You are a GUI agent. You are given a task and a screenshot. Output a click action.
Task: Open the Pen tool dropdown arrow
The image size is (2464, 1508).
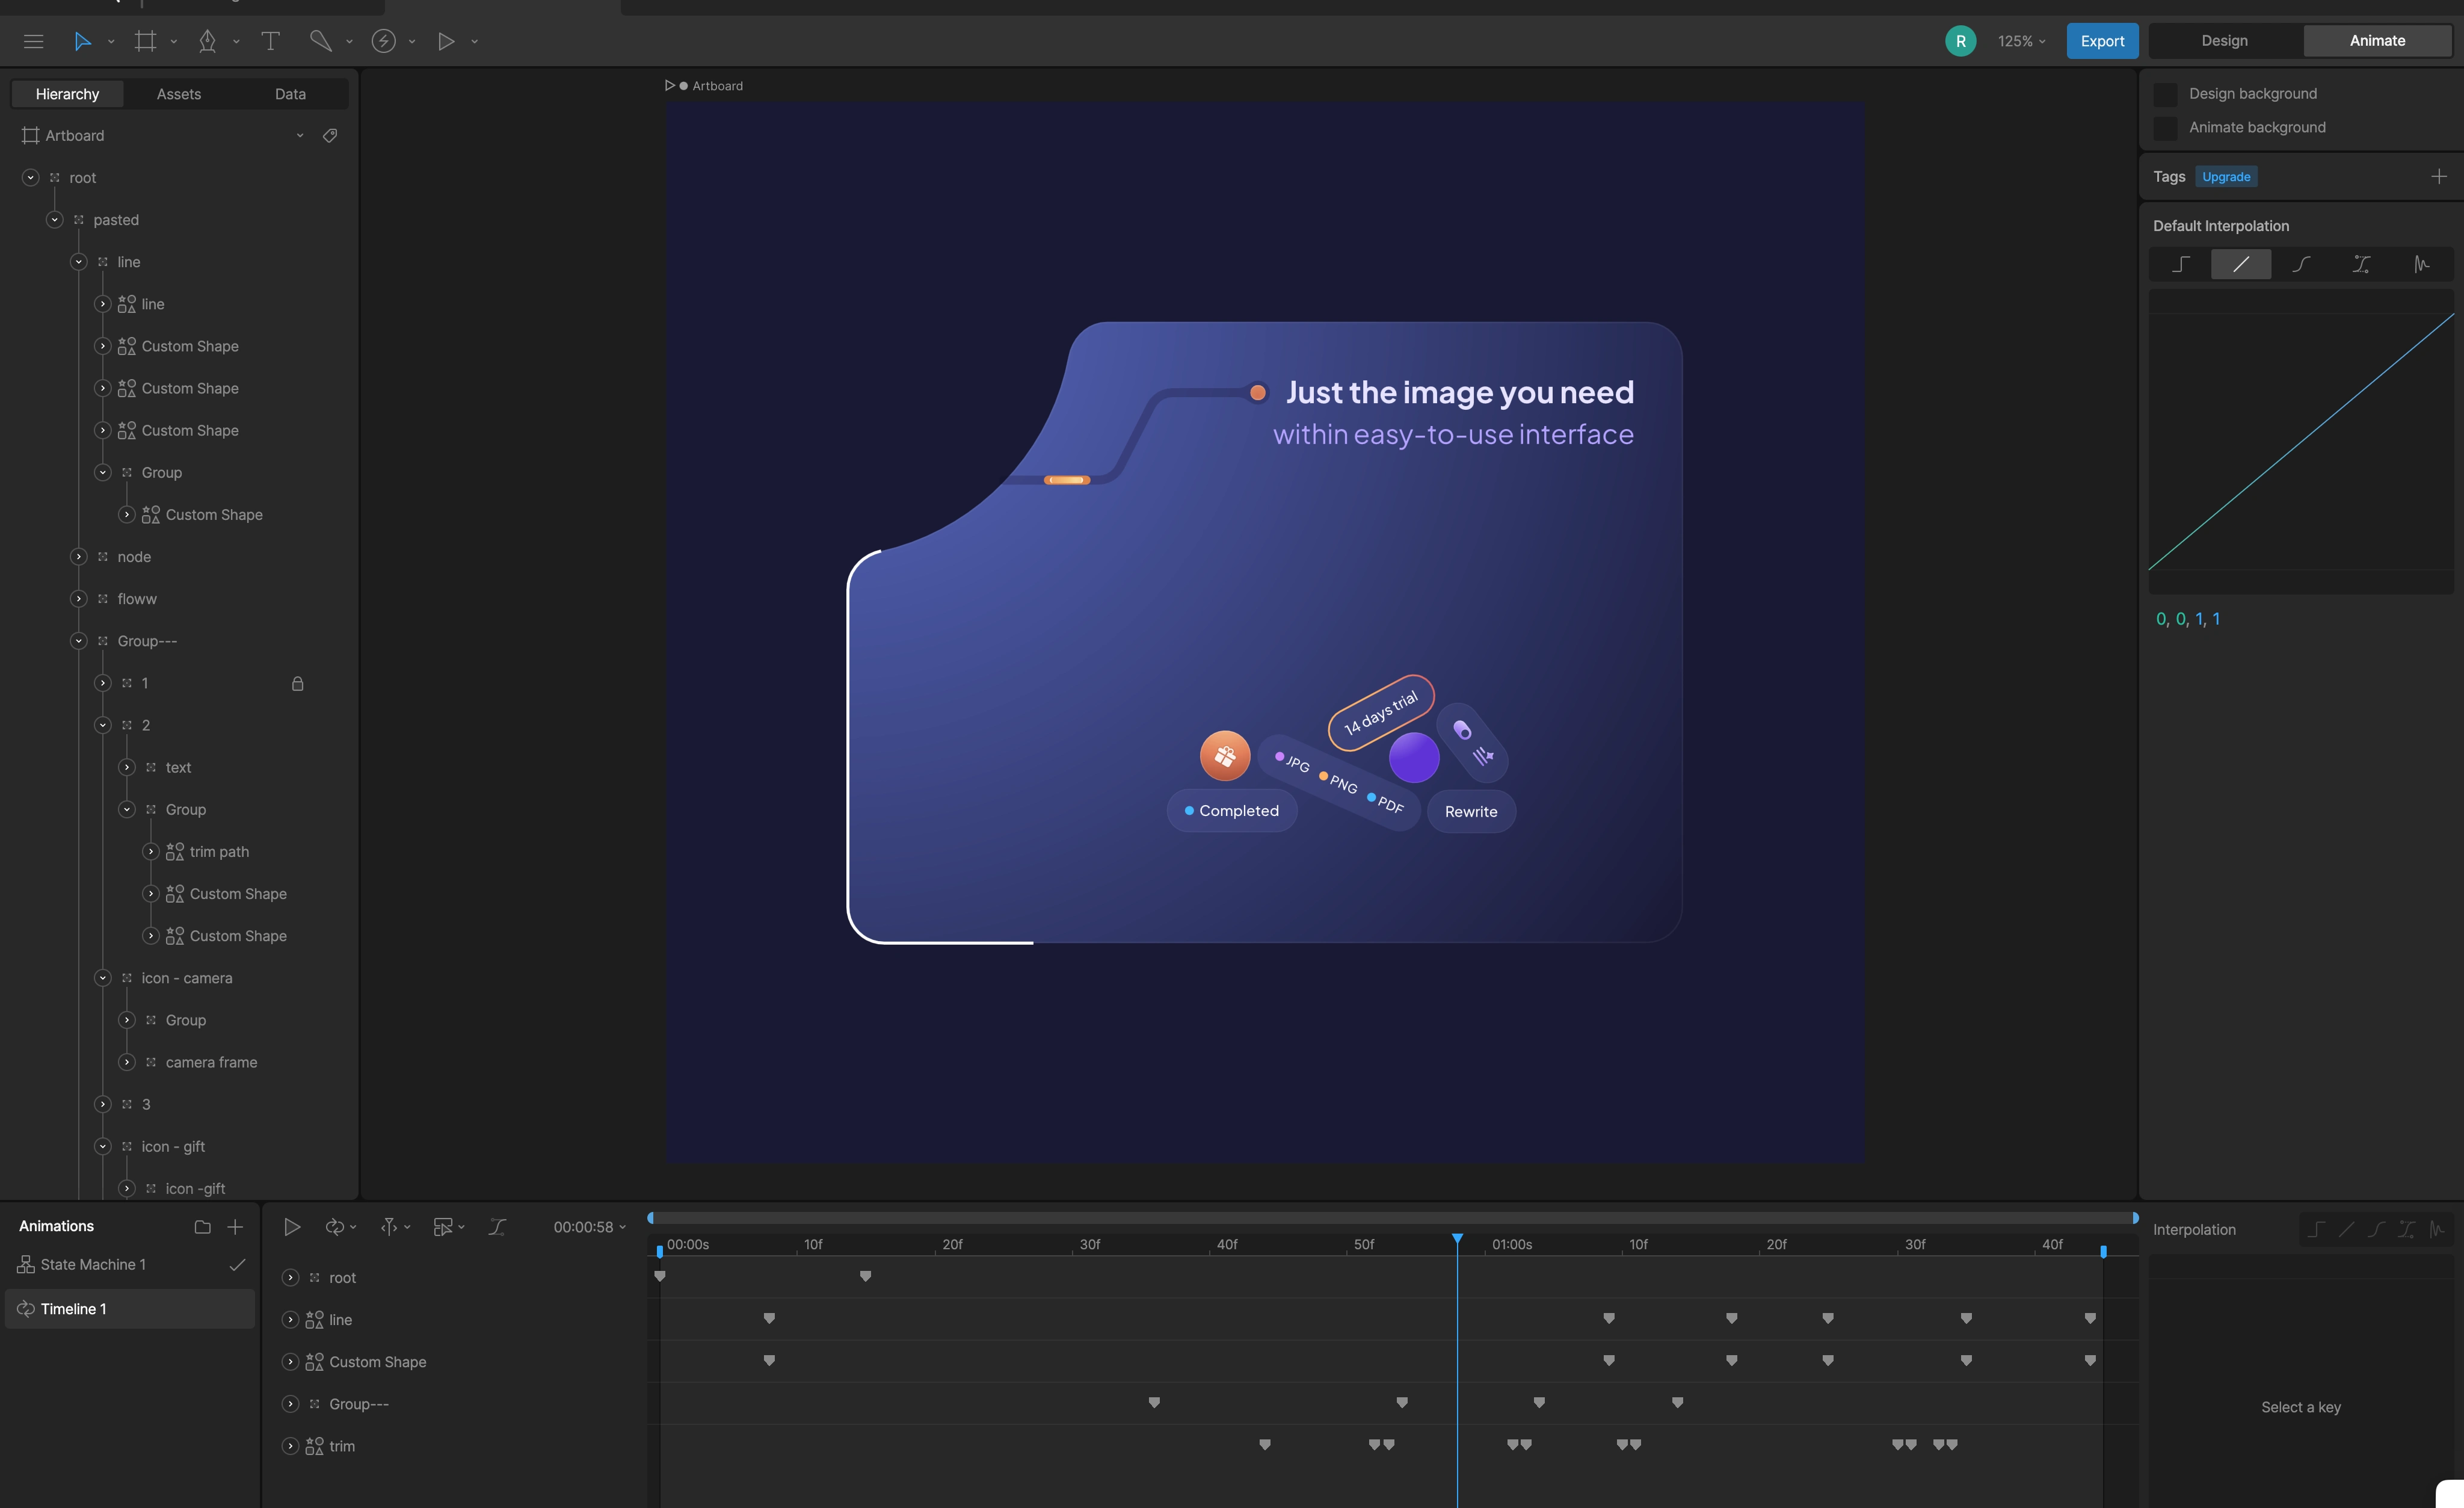click(236, 42)
